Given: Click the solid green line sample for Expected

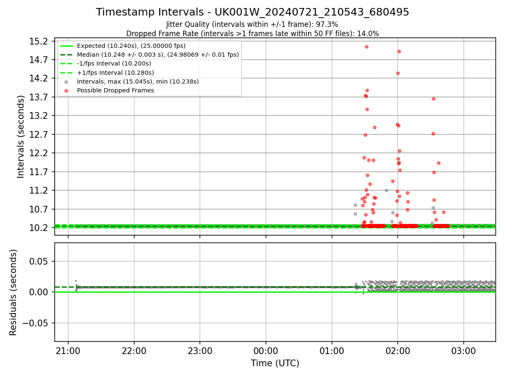Looking at the screenshot, I should tap(66, 46).
